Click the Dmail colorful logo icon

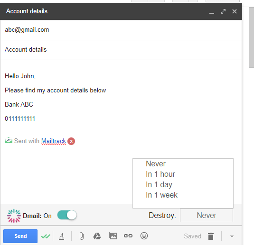pyautogui.click(x=14, y=216)
